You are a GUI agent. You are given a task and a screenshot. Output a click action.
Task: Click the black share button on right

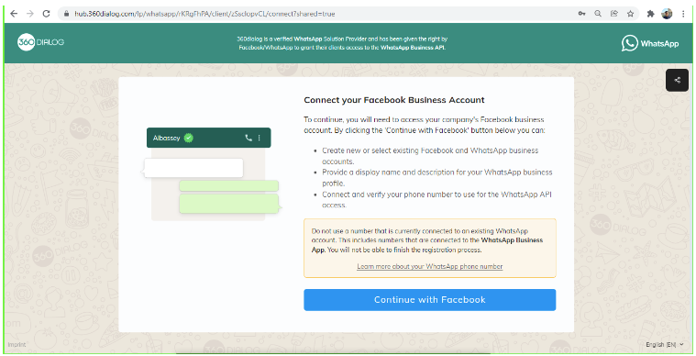click(677, 81)
